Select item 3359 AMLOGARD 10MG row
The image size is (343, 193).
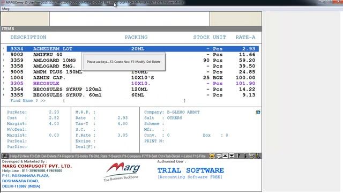click(132, 60)
